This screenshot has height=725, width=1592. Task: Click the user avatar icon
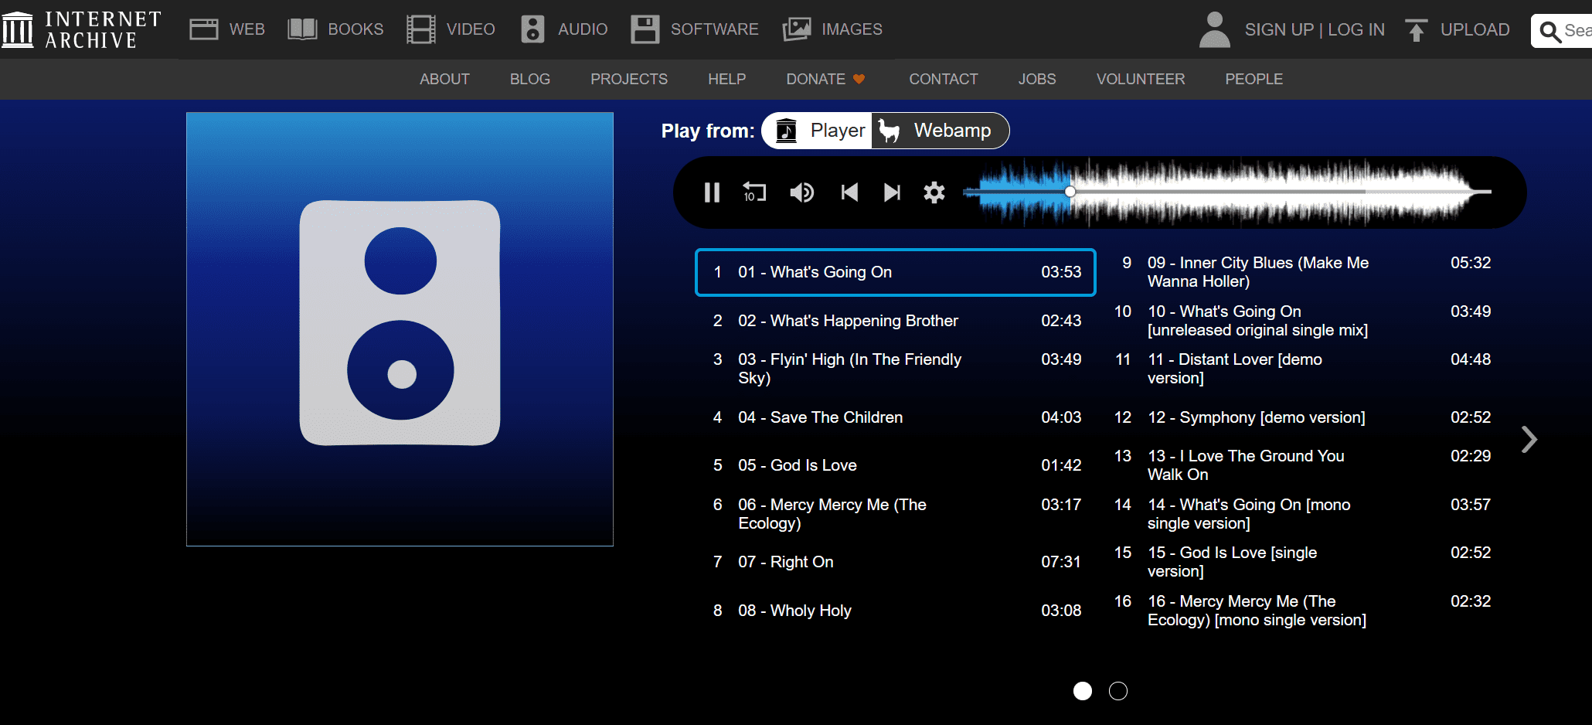[x=1215, y=29]
